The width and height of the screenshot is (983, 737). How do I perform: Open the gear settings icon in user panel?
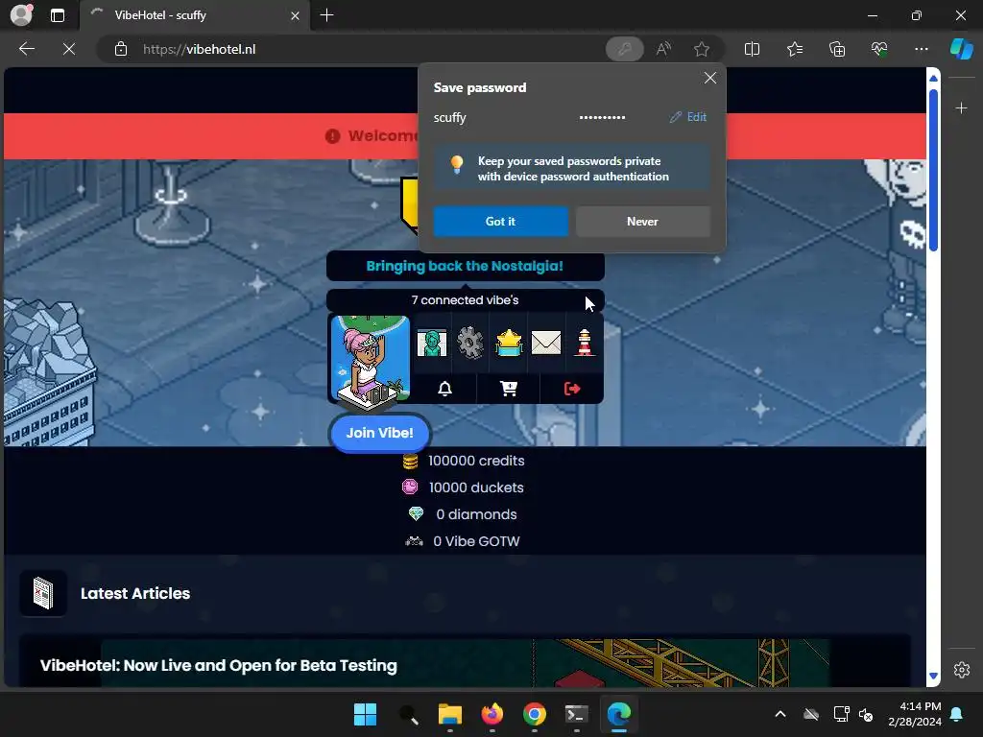(x=470, y=343)
